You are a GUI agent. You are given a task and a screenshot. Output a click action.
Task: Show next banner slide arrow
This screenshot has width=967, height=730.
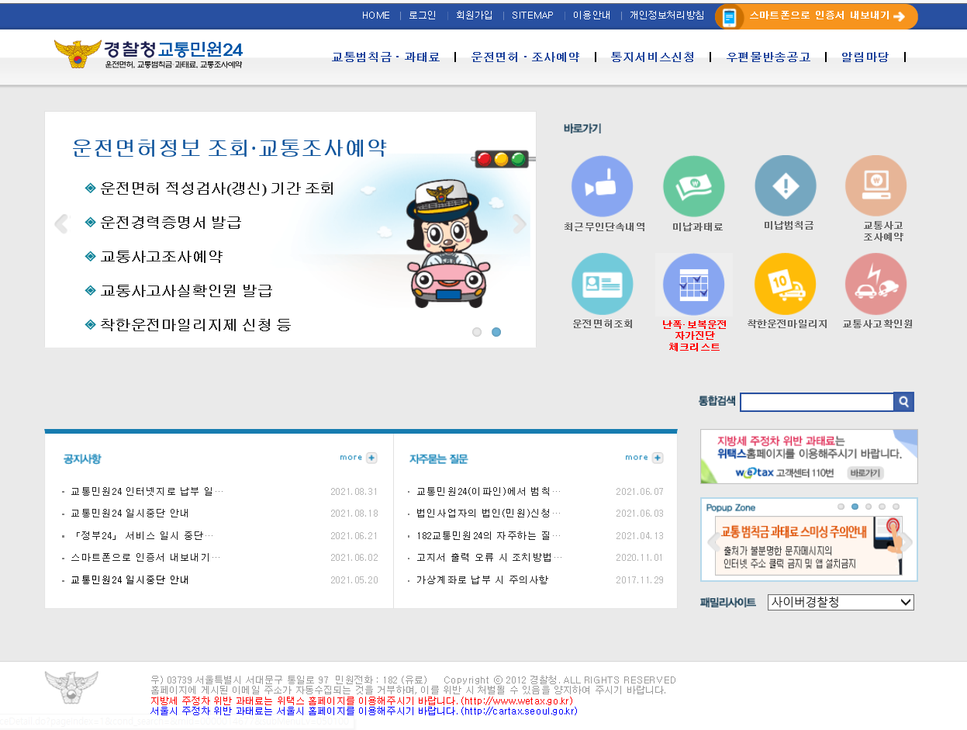click(x=520, y=224)
